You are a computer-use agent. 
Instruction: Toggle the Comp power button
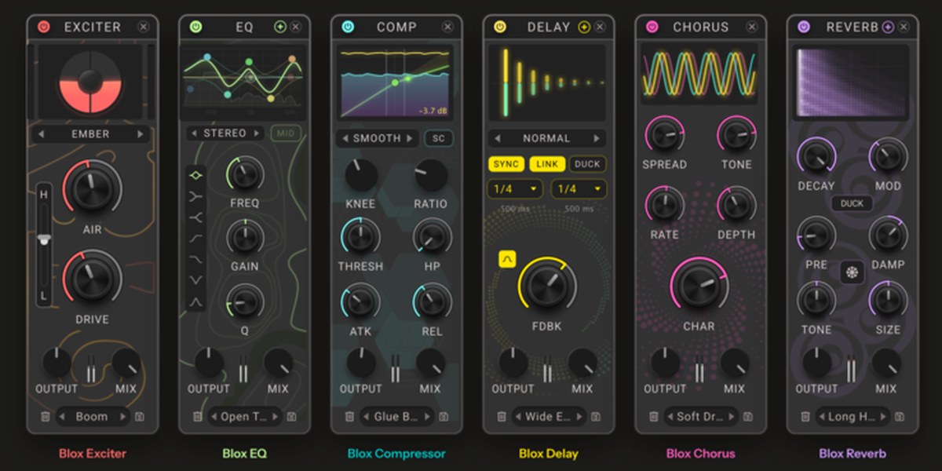click(348, 27)
